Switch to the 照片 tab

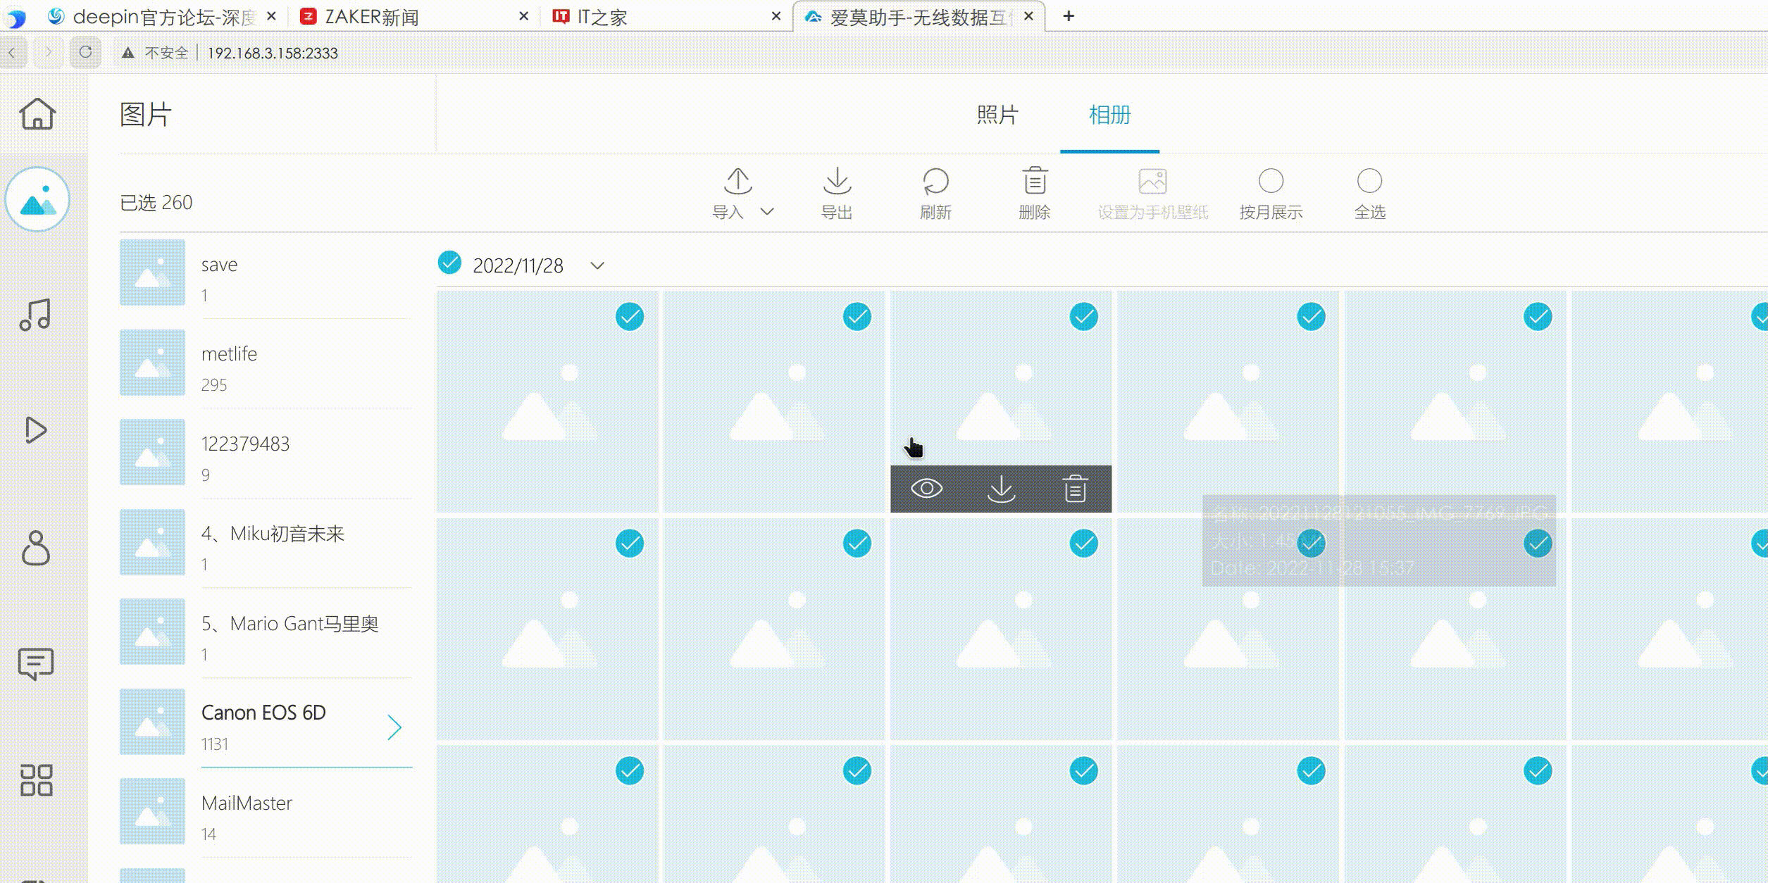click(x=996, y=115)
